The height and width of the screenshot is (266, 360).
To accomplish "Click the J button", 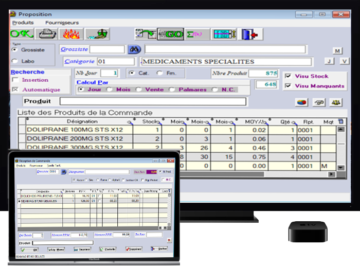I will point(329,61).
